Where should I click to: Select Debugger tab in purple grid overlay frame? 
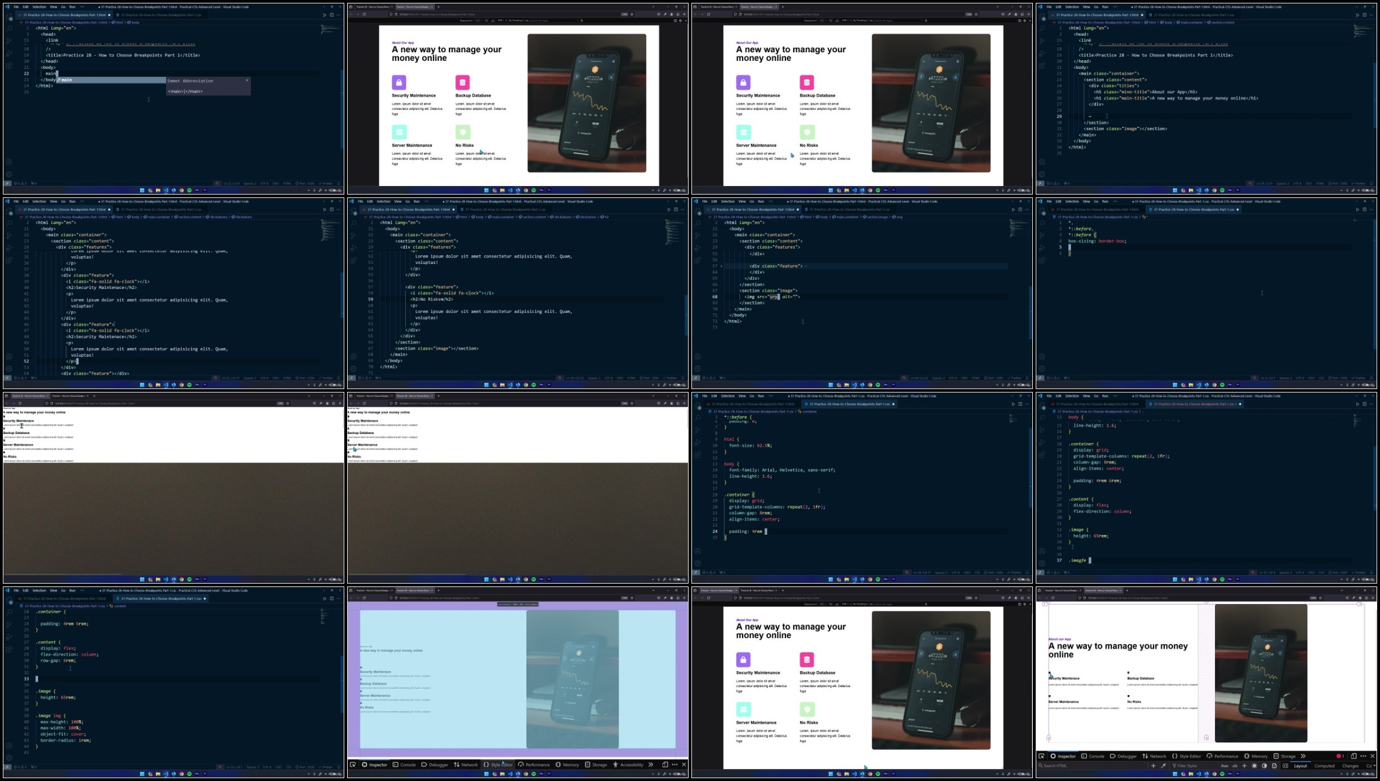click(434, 765)
